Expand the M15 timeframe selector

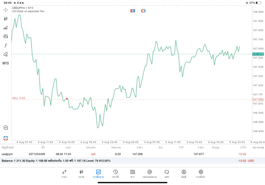[6, 63]
